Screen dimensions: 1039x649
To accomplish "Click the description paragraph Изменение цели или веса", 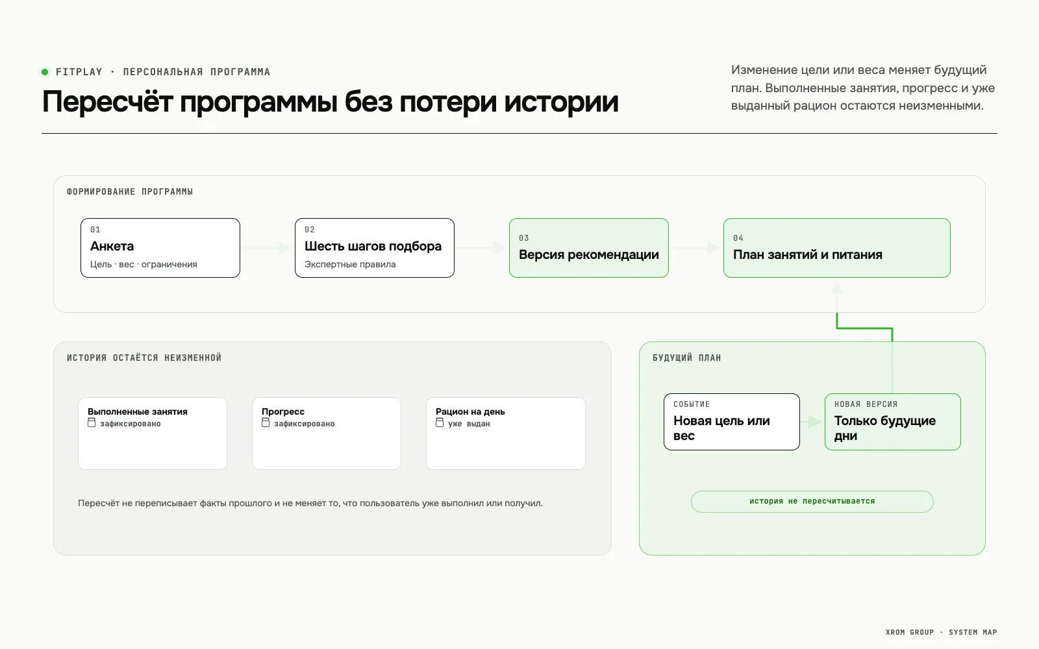I will point(863,88).
